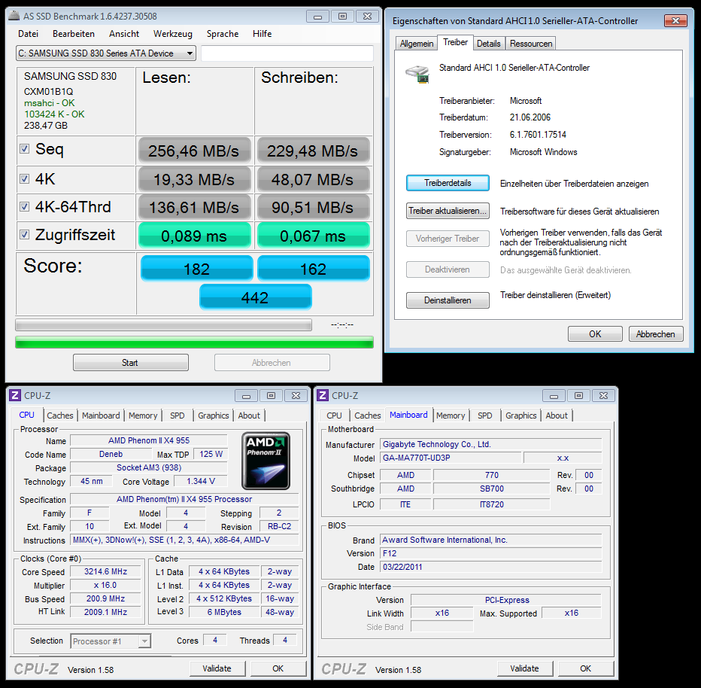Click the CPU-Z logo in left window title
The image size is (701, 688).
click(x=15, y=395)
